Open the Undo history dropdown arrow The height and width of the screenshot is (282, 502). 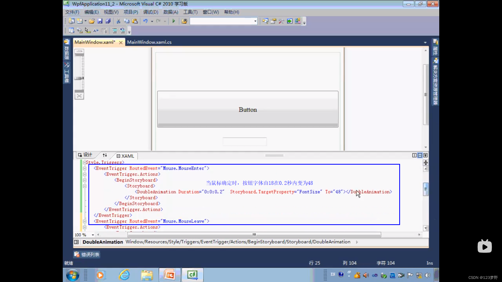[x=152, y=21]
